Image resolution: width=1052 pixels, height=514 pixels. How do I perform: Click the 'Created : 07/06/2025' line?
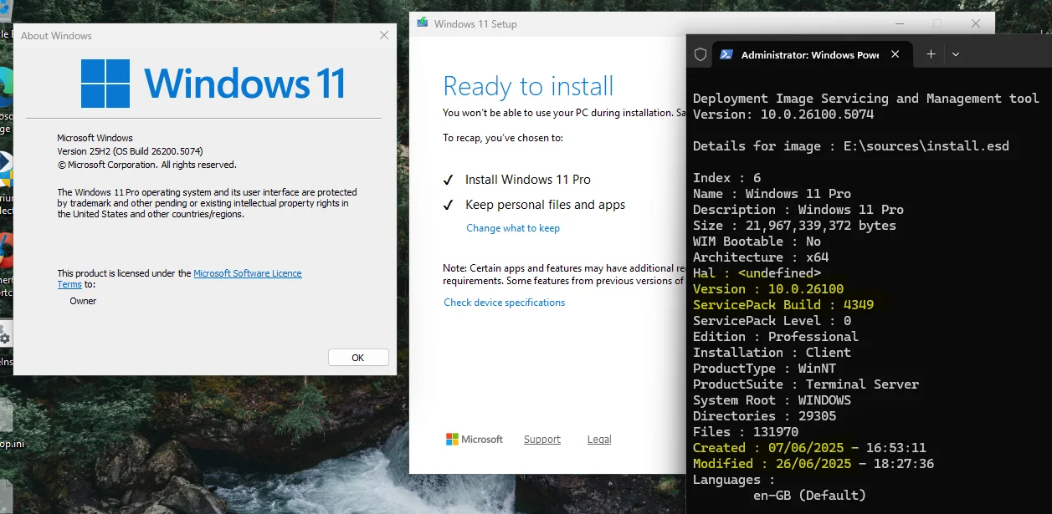coord(809,448)
